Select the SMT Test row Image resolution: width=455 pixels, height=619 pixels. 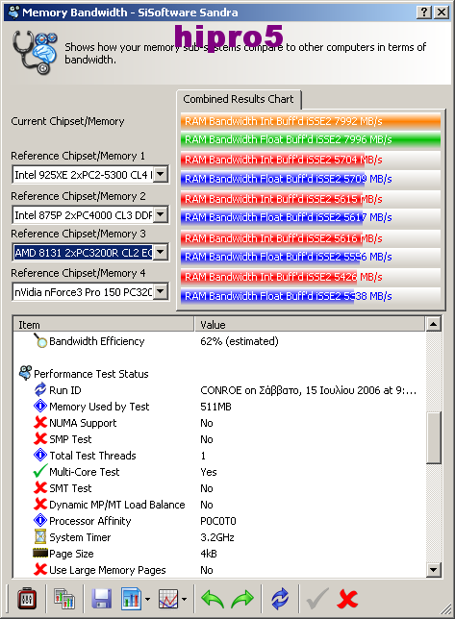click(219, 488)
